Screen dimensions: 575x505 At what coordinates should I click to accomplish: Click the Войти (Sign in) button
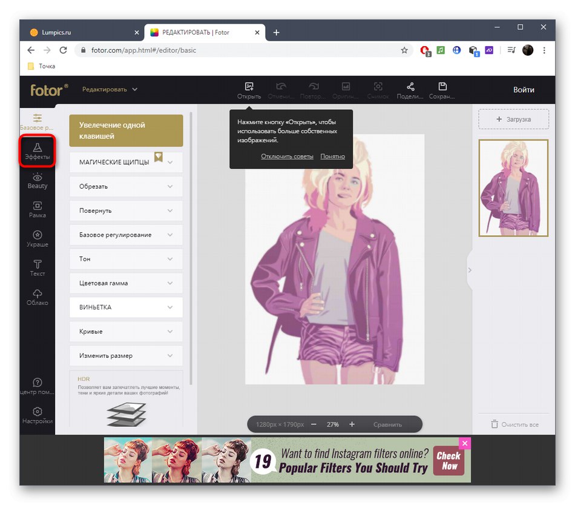coord(524,90)
